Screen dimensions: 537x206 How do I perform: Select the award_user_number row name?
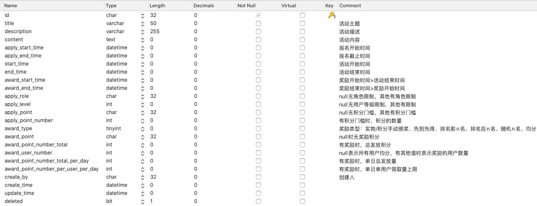click(29, 153)
